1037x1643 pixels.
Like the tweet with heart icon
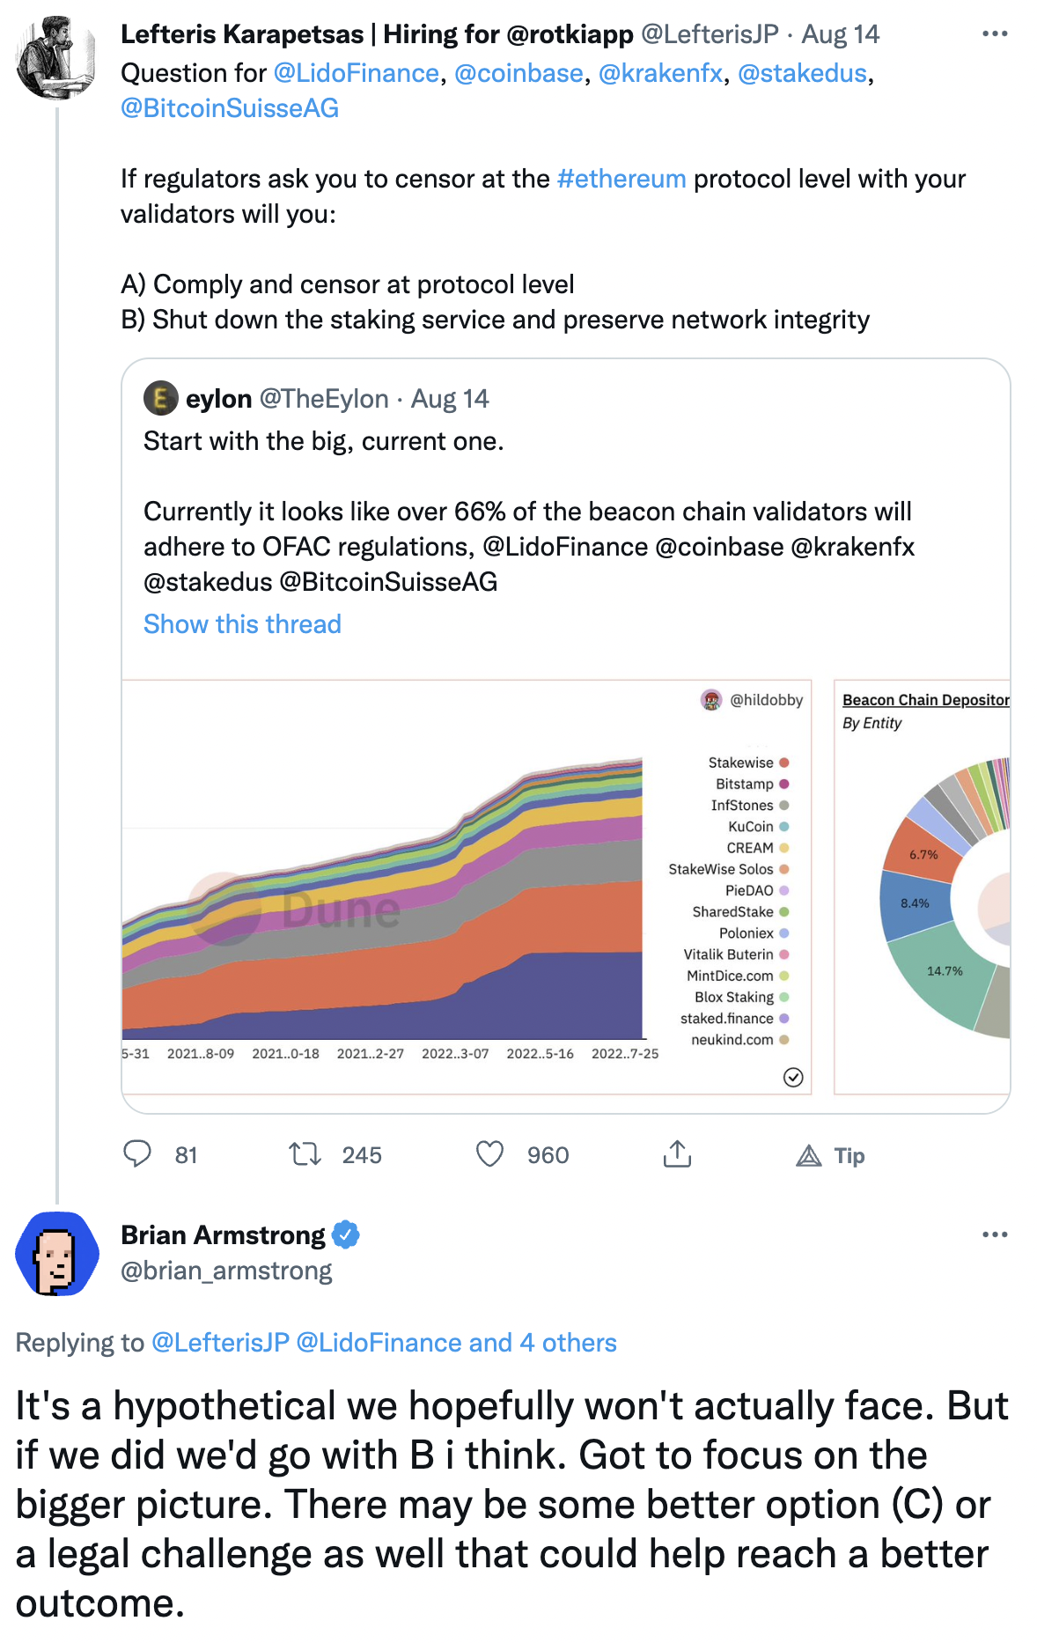point(489,1153)
